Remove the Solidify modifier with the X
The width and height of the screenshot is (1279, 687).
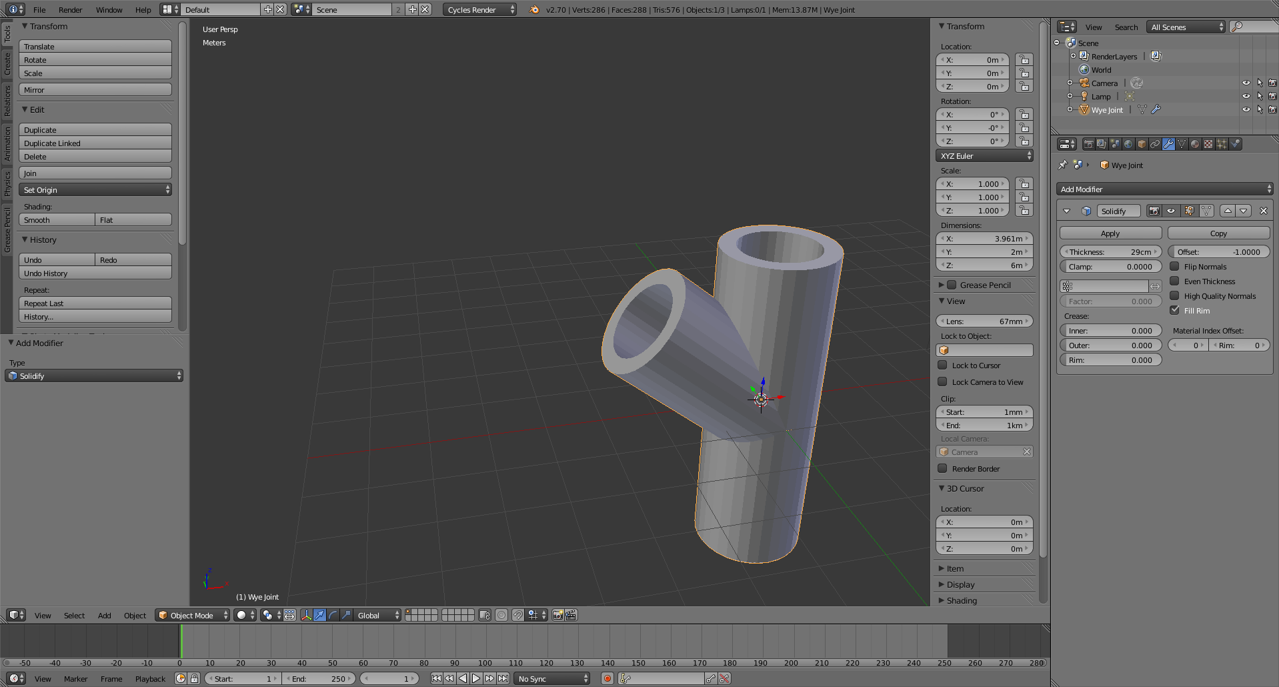(x=1263, y=211)
